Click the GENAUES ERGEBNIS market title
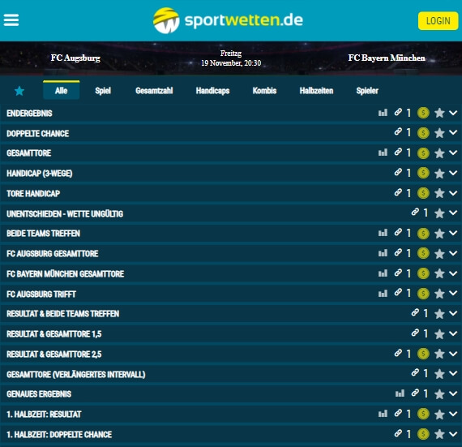 (39, 394)
